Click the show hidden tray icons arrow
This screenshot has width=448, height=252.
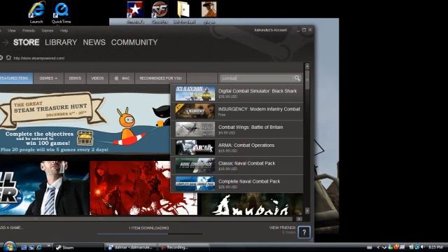pyautogui.click(x=378, y=247)
